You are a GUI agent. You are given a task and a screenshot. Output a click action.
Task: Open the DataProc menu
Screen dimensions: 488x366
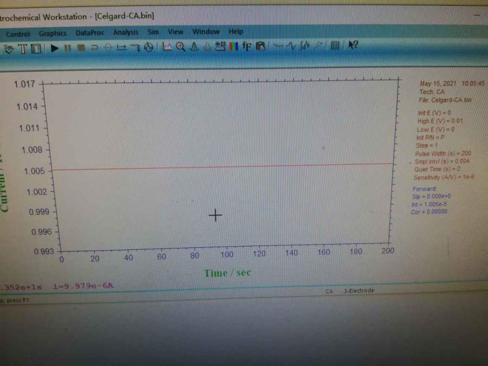click(89, 33)
